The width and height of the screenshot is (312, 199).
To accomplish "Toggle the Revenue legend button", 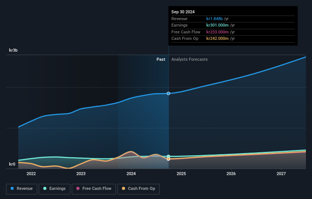I will coord(22,189).
